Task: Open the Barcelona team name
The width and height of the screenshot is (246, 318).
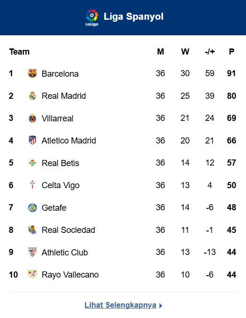Action: (60, 74)
